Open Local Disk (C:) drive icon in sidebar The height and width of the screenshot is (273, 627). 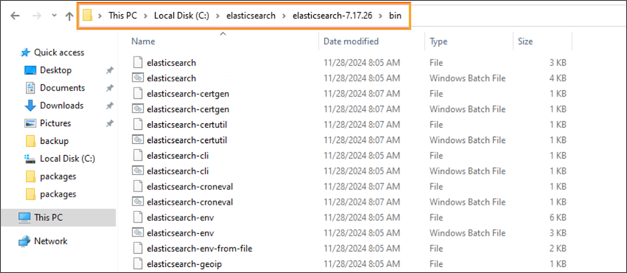click(x=30, y=158)
